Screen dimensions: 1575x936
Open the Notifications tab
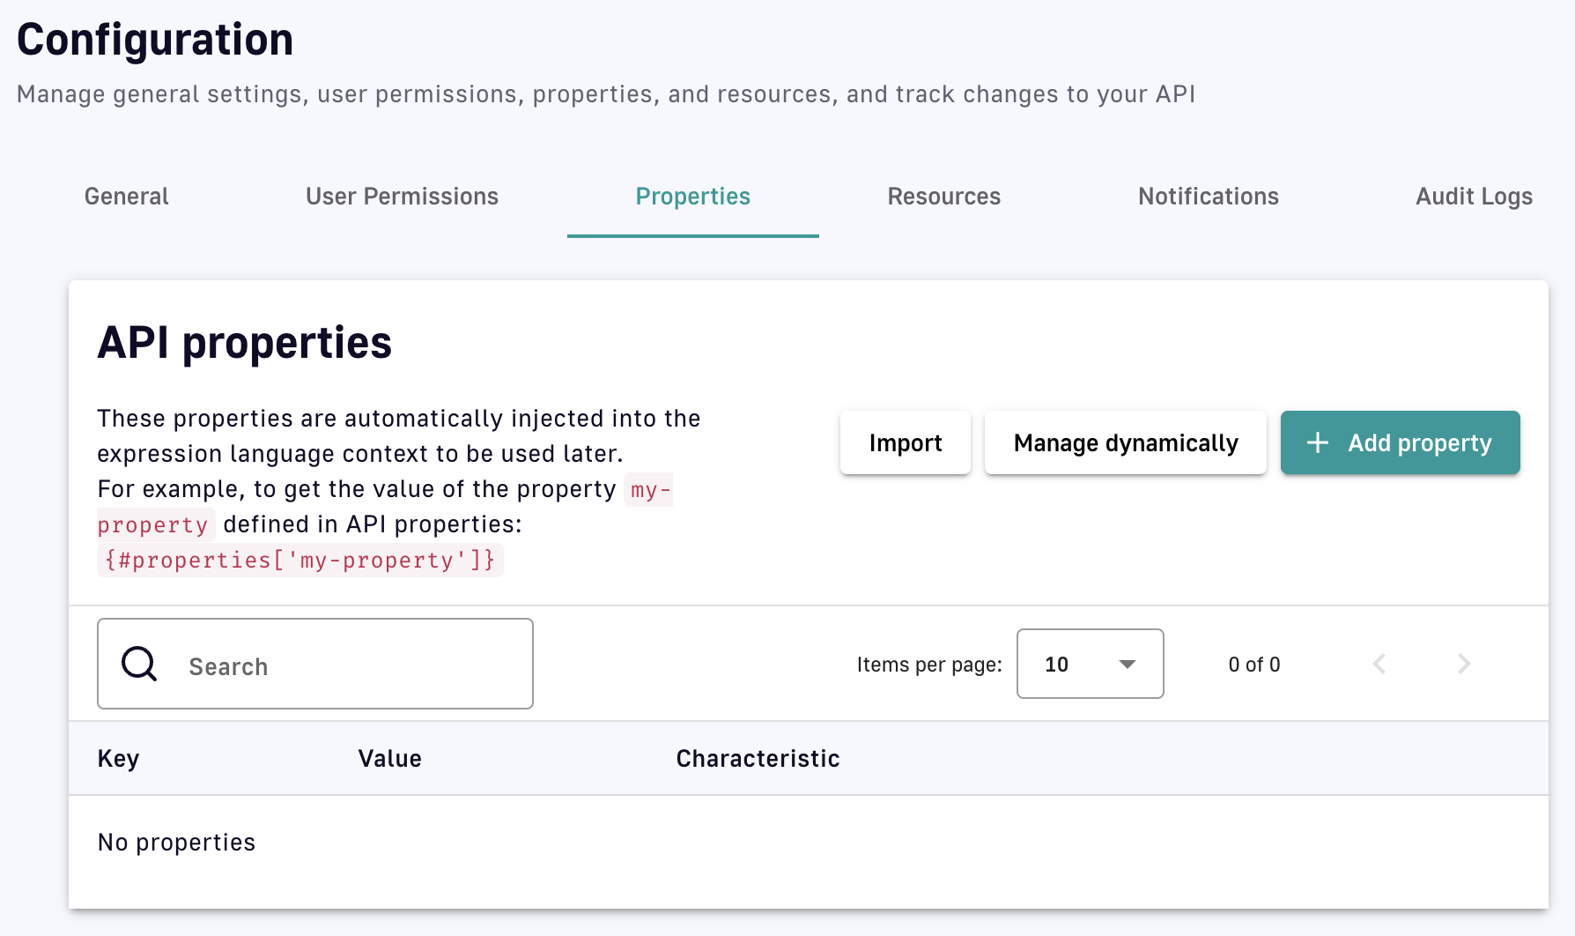tap(1208, 197)
